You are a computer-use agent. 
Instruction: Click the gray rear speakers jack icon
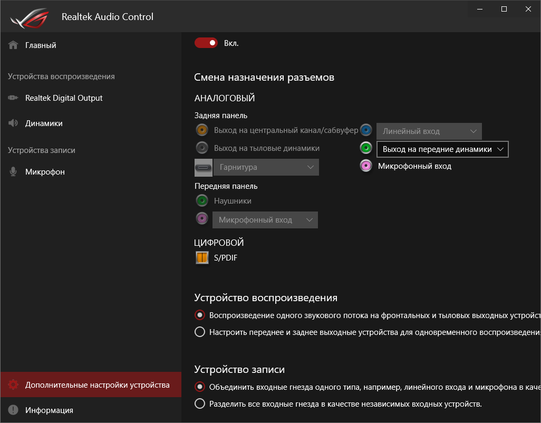pyautogui.click(x=201, y=148)
